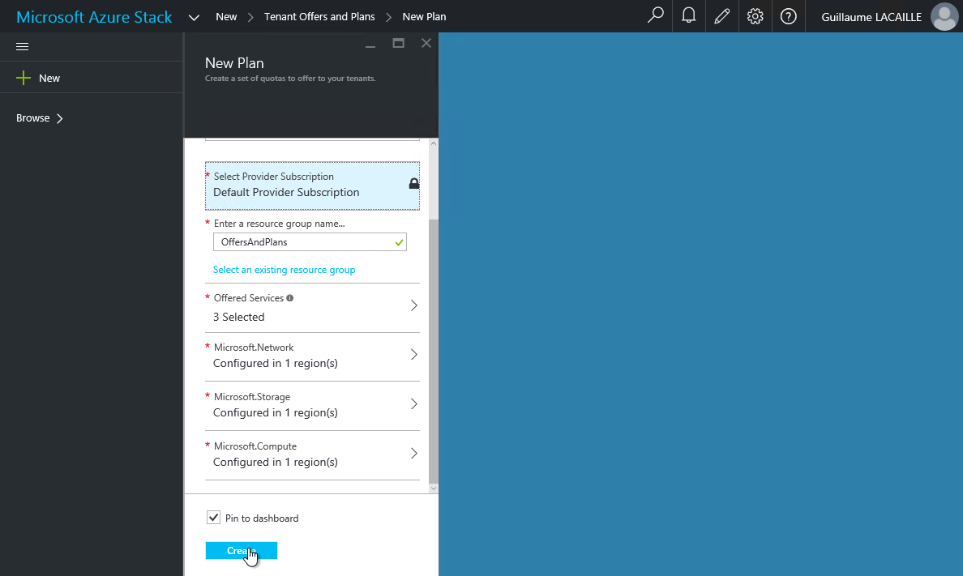Viewport: 963px width, 576px height.
Task: Click the Select Provider Subscription field
Action: tap(313, 186)
